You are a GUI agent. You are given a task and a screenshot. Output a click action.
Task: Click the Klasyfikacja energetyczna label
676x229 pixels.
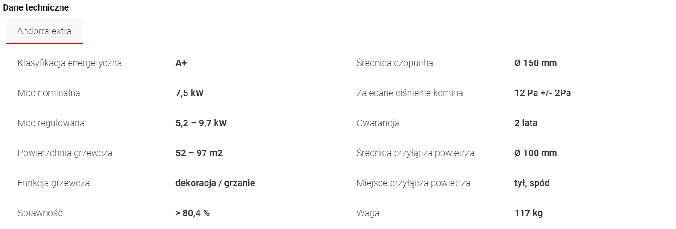coord(70,63)
